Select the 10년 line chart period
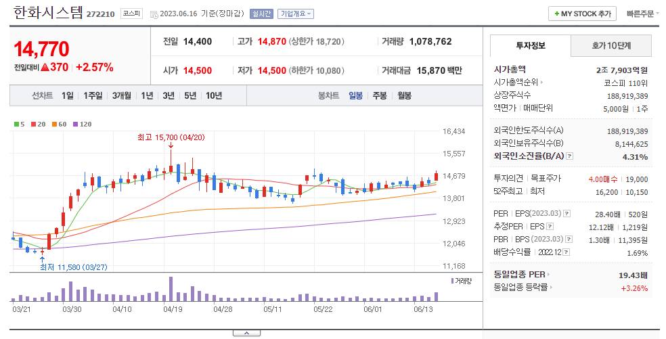 click(214, 95)
